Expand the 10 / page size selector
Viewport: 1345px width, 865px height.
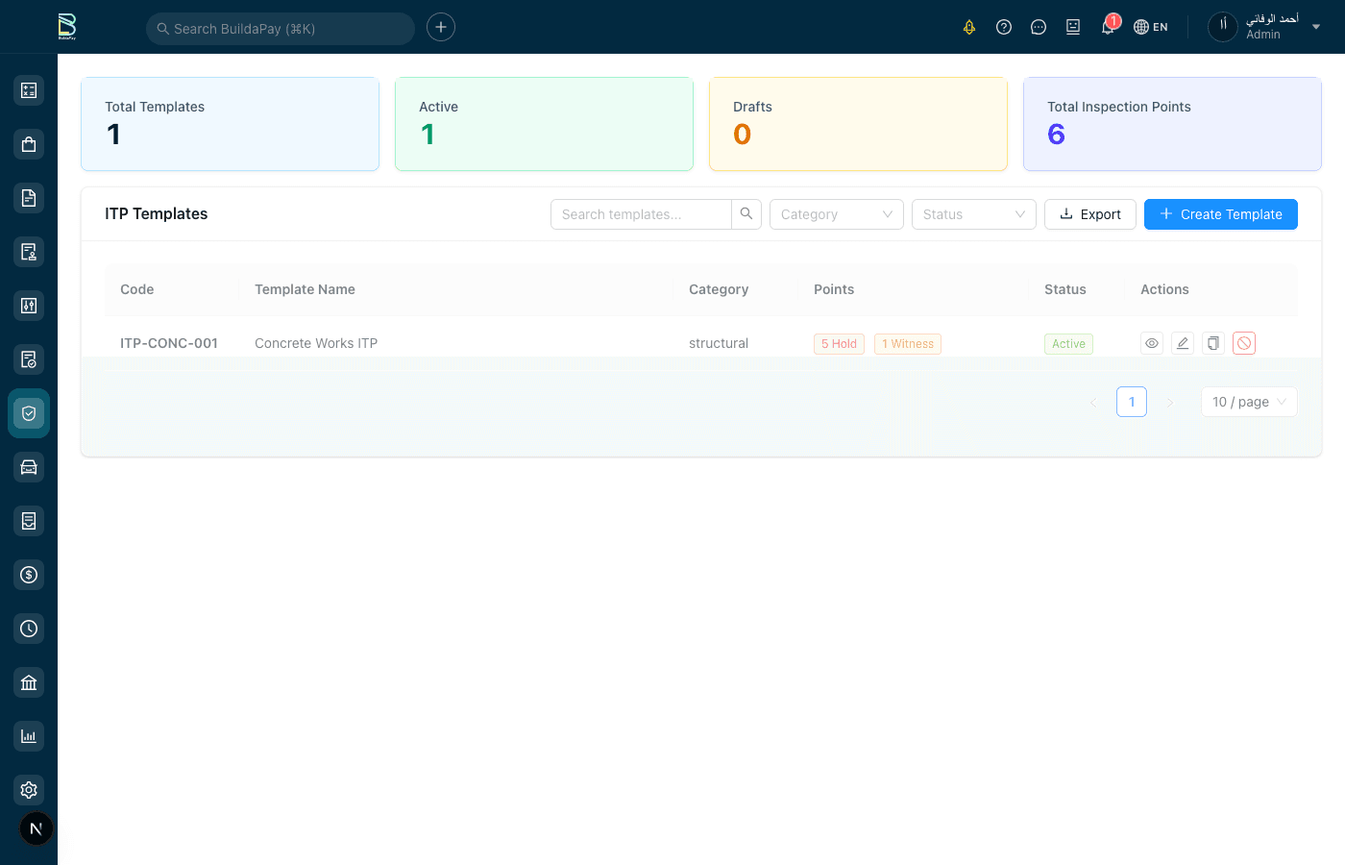[x=1248, y=402]
